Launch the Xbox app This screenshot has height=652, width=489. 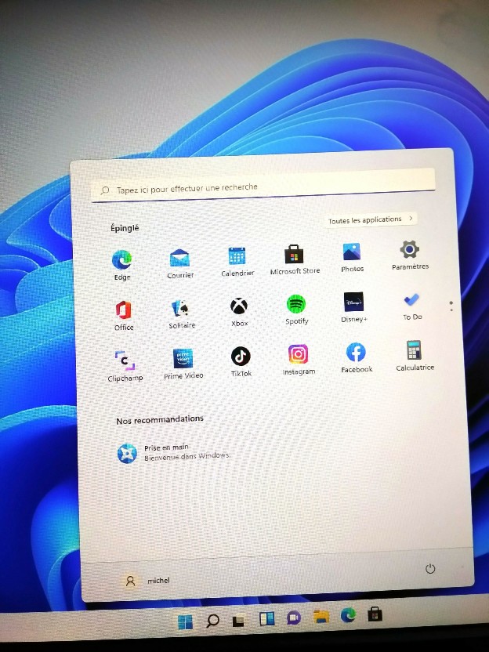tap(239, 311)
